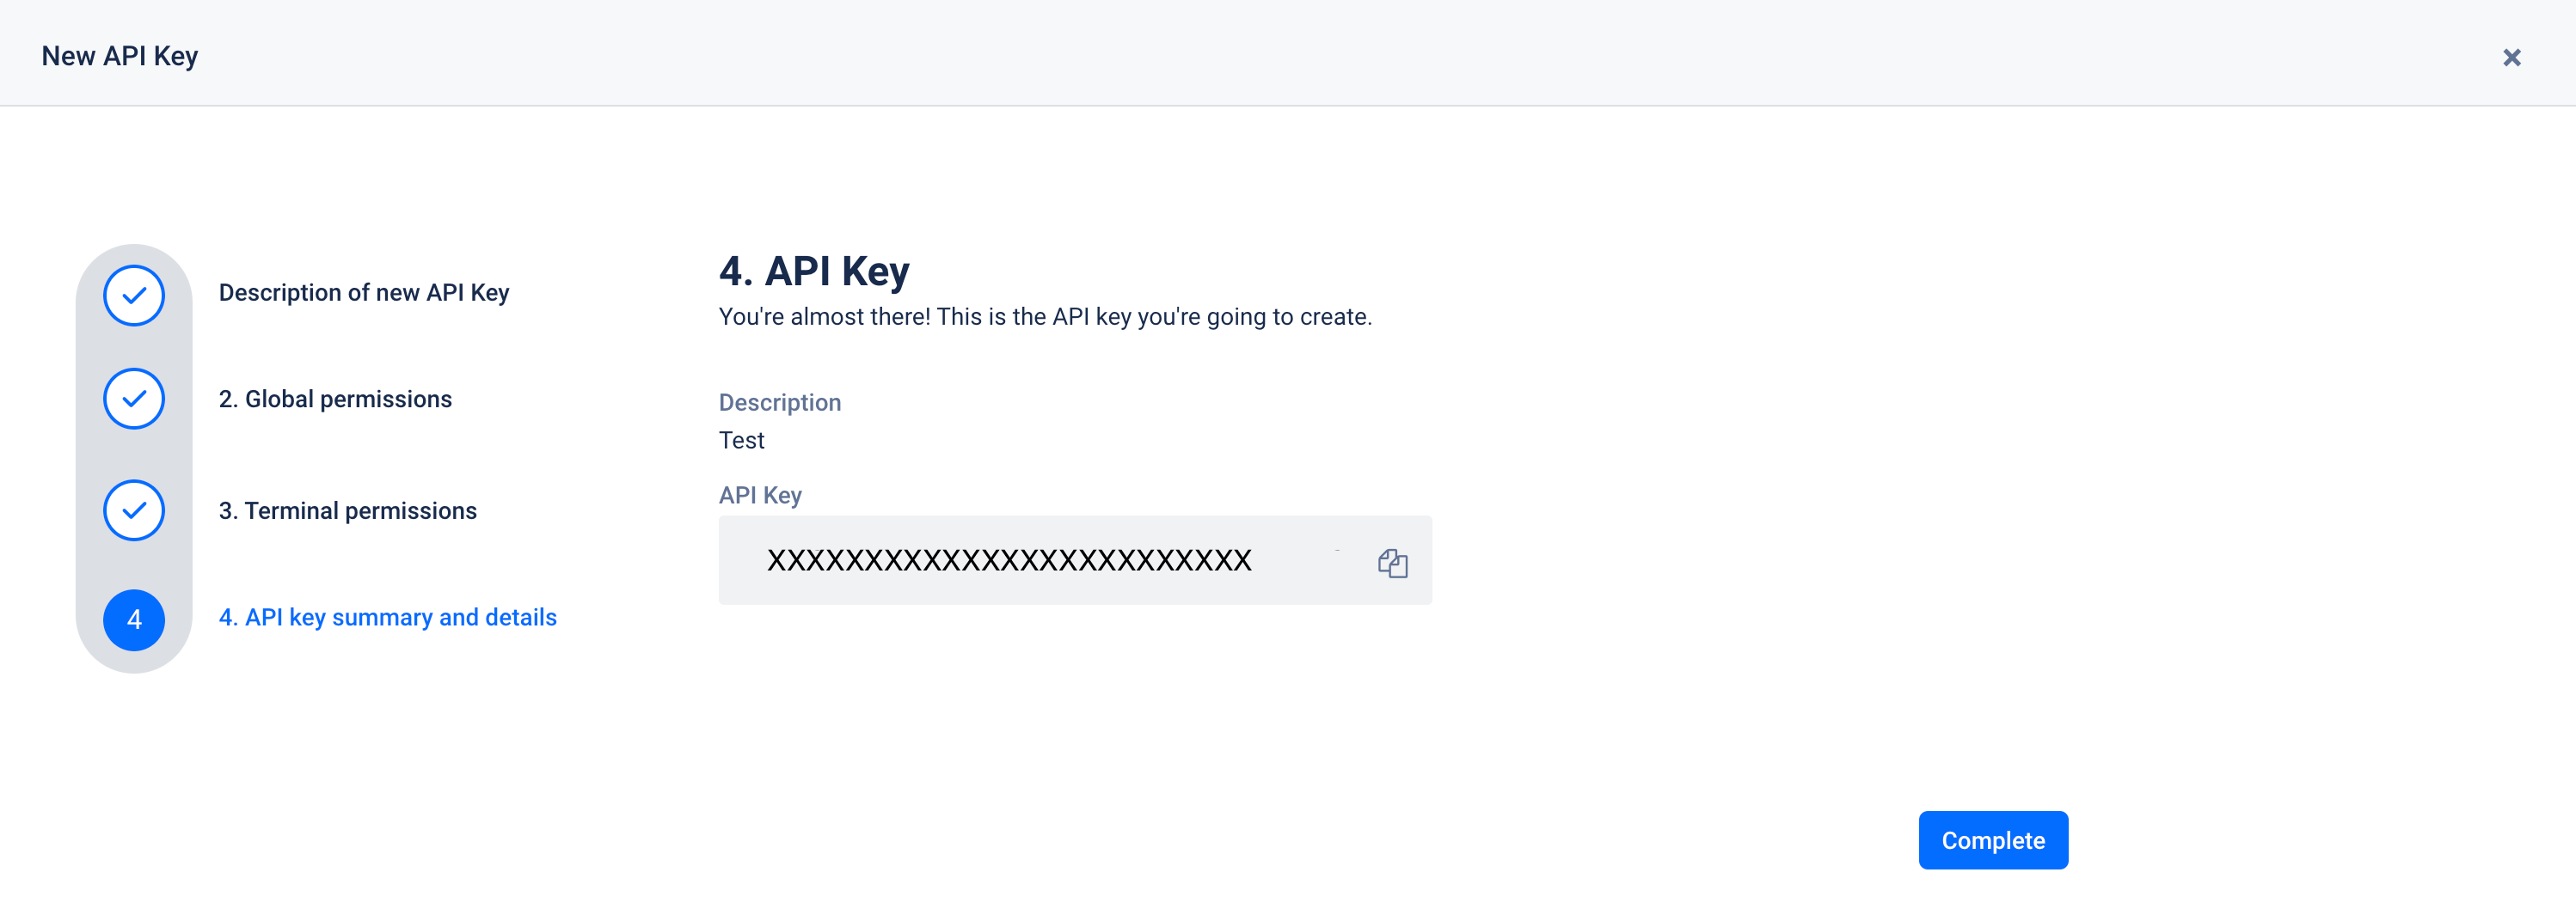Click the Global permissions checkmark circle
Screen dimensions: 2576x909
134,399
